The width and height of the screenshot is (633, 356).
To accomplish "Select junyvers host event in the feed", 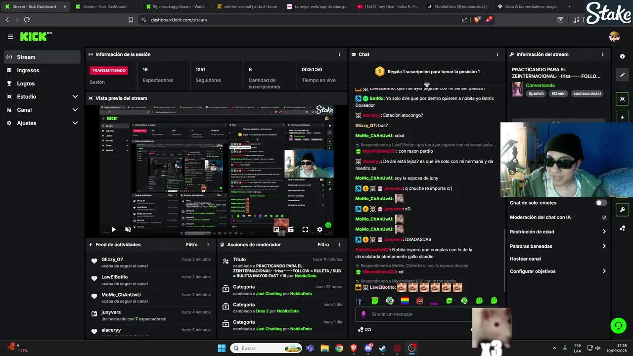I will 151,315.
